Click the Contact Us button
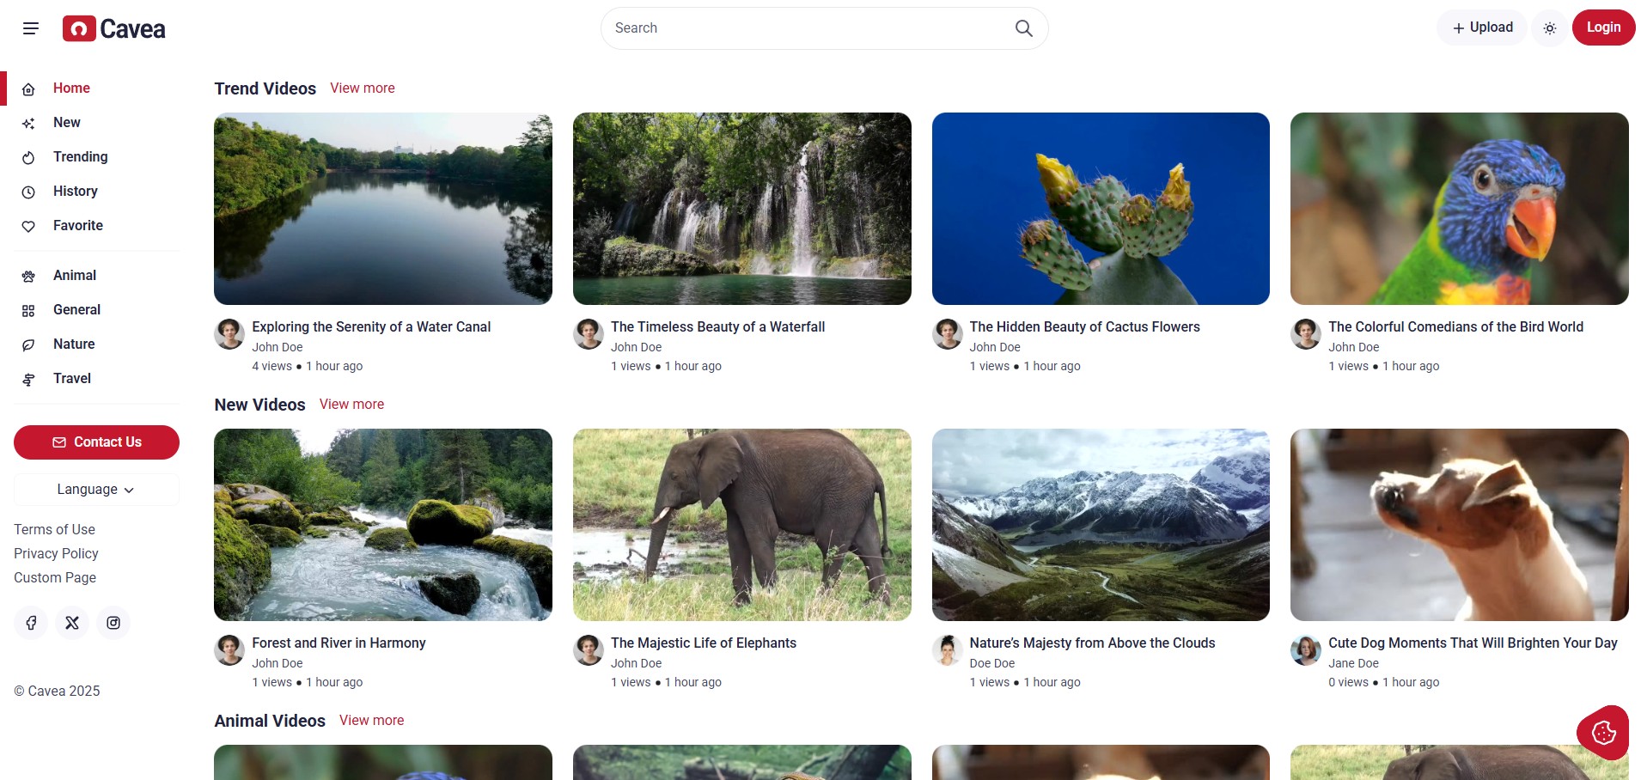The image size is (1641, 780). pos(96,442)
